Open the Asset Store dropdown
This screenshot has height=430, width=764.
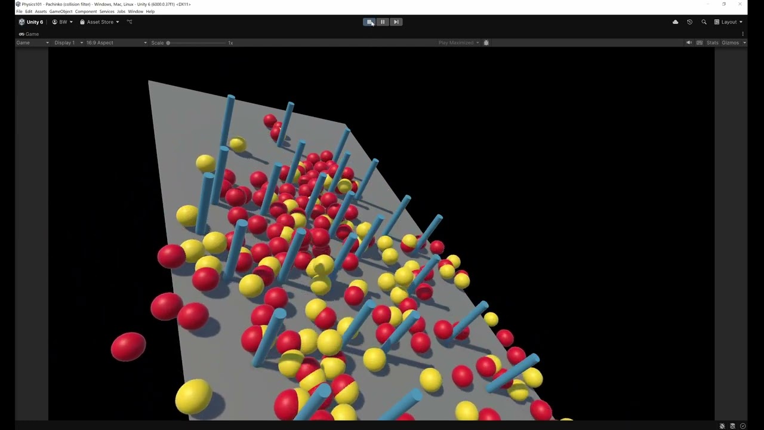pyautogui.click(x=100, y=22)
